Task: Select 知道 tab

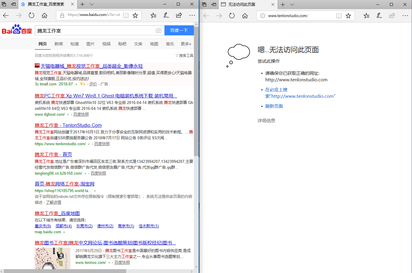Action: tap(75, 44)
